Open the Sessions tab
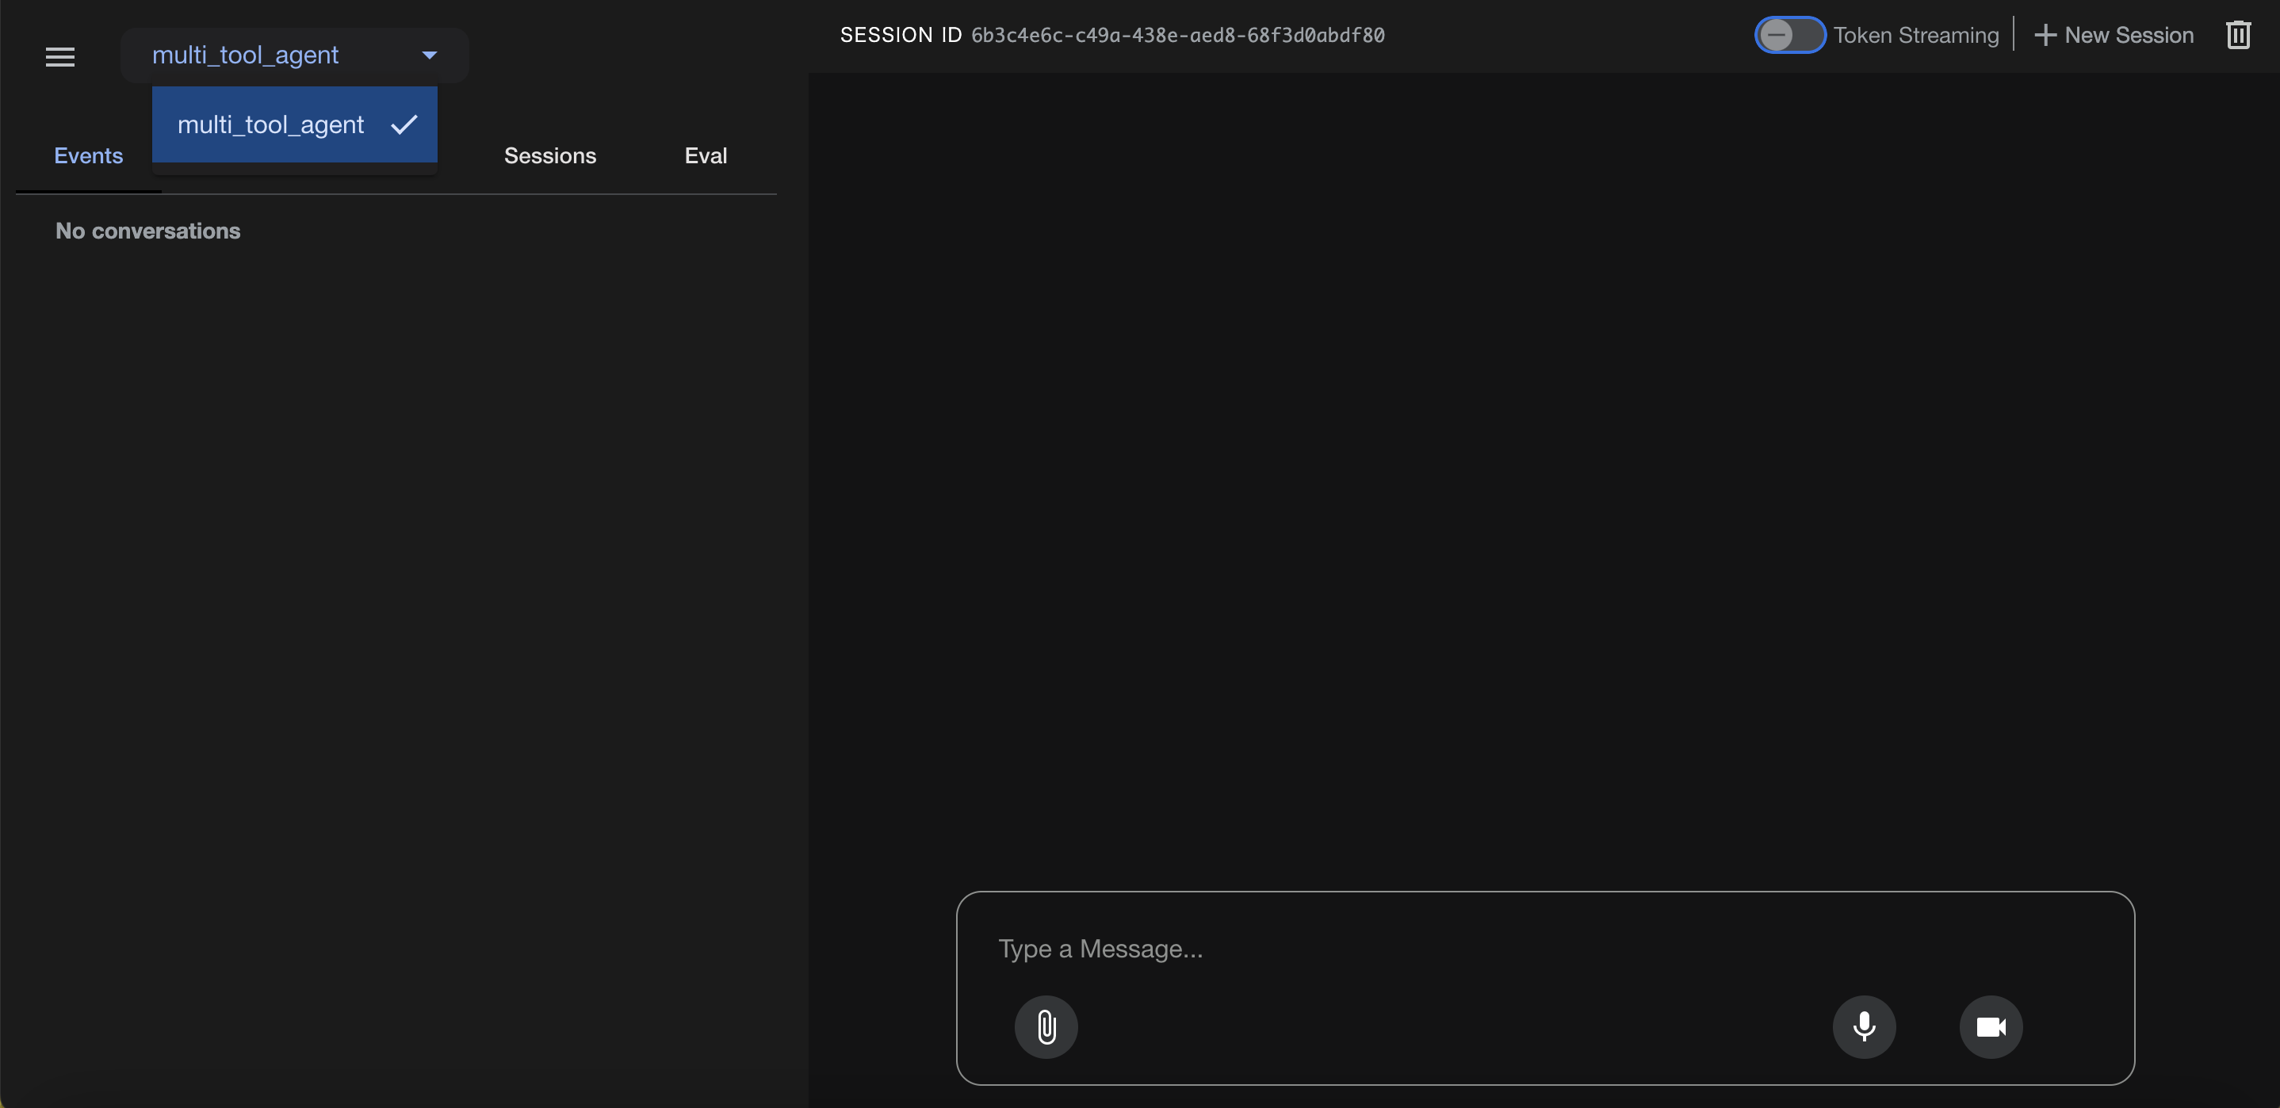This screenshot has height=1108, width=2280. (549, 156)
